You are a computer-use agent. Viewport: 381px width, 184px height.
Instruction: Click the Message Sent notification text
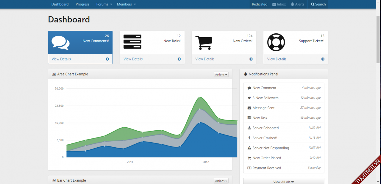pos(263,108)
